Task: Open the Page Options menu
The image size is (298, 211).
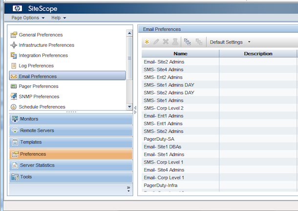Action: click(x=28, y=18)
